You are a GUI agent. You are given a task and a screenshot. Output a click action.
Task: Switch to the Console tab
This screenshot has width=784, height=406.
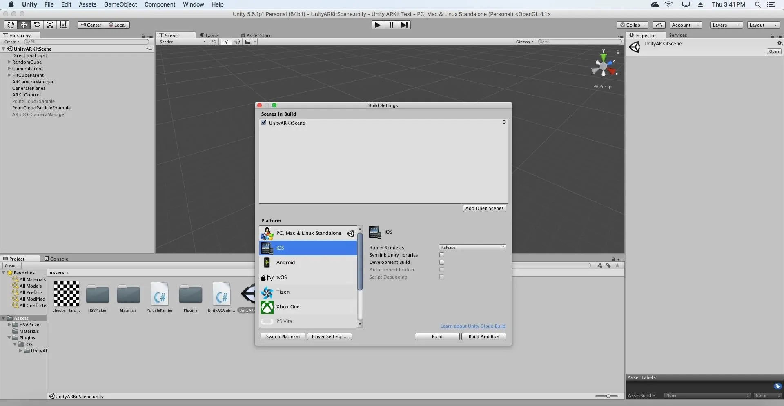tap(56, 259)
